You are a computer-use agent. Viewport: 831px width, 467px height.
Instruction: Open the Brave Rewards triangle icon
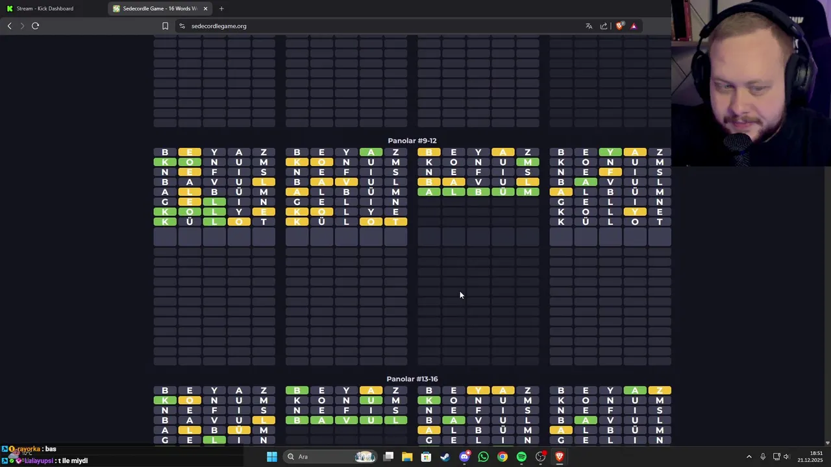click(634, 26)
